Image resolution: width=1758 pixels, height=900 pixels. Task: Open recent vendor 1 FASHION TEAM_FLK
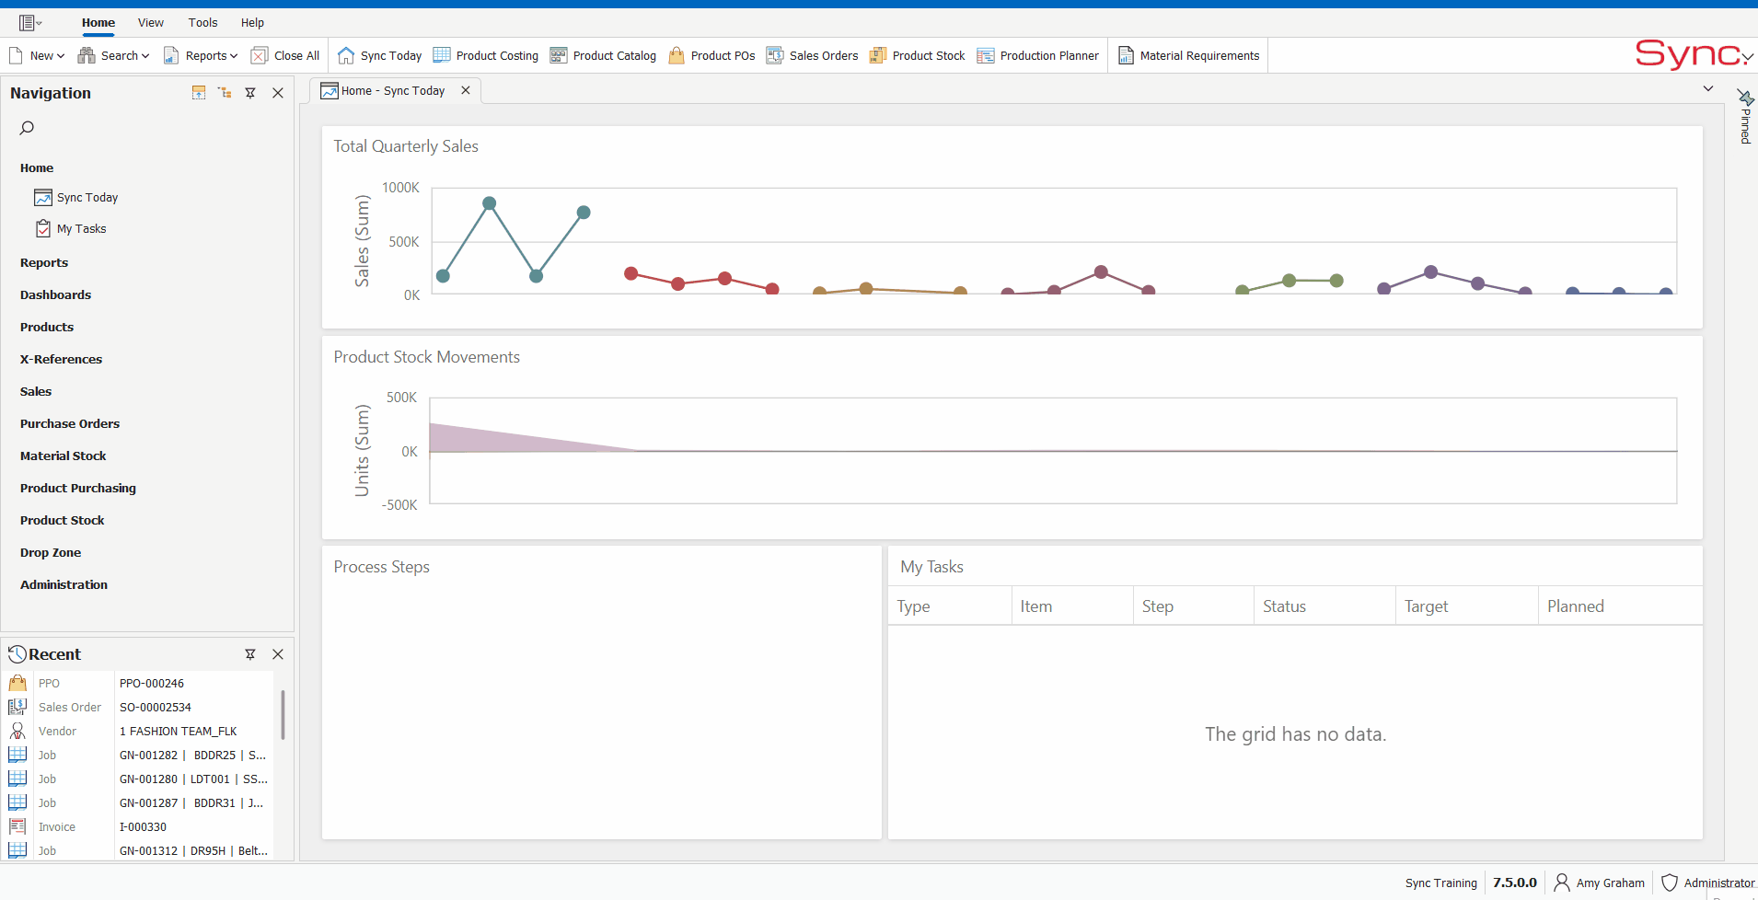pos(179,732)
